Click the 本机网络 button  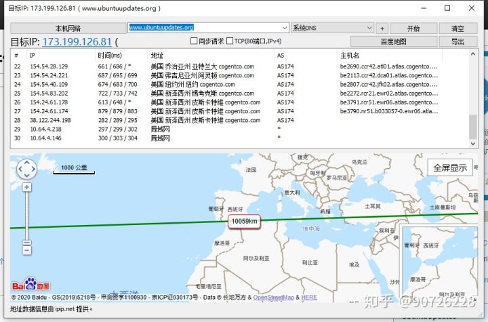pyautogui.click(x=68, y=28)
